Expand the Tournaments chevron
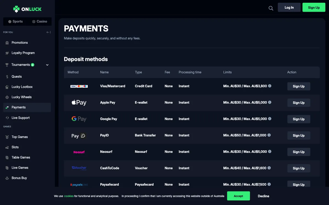Image resolution: width=329 pixels, height=205 pixels. 47,65
